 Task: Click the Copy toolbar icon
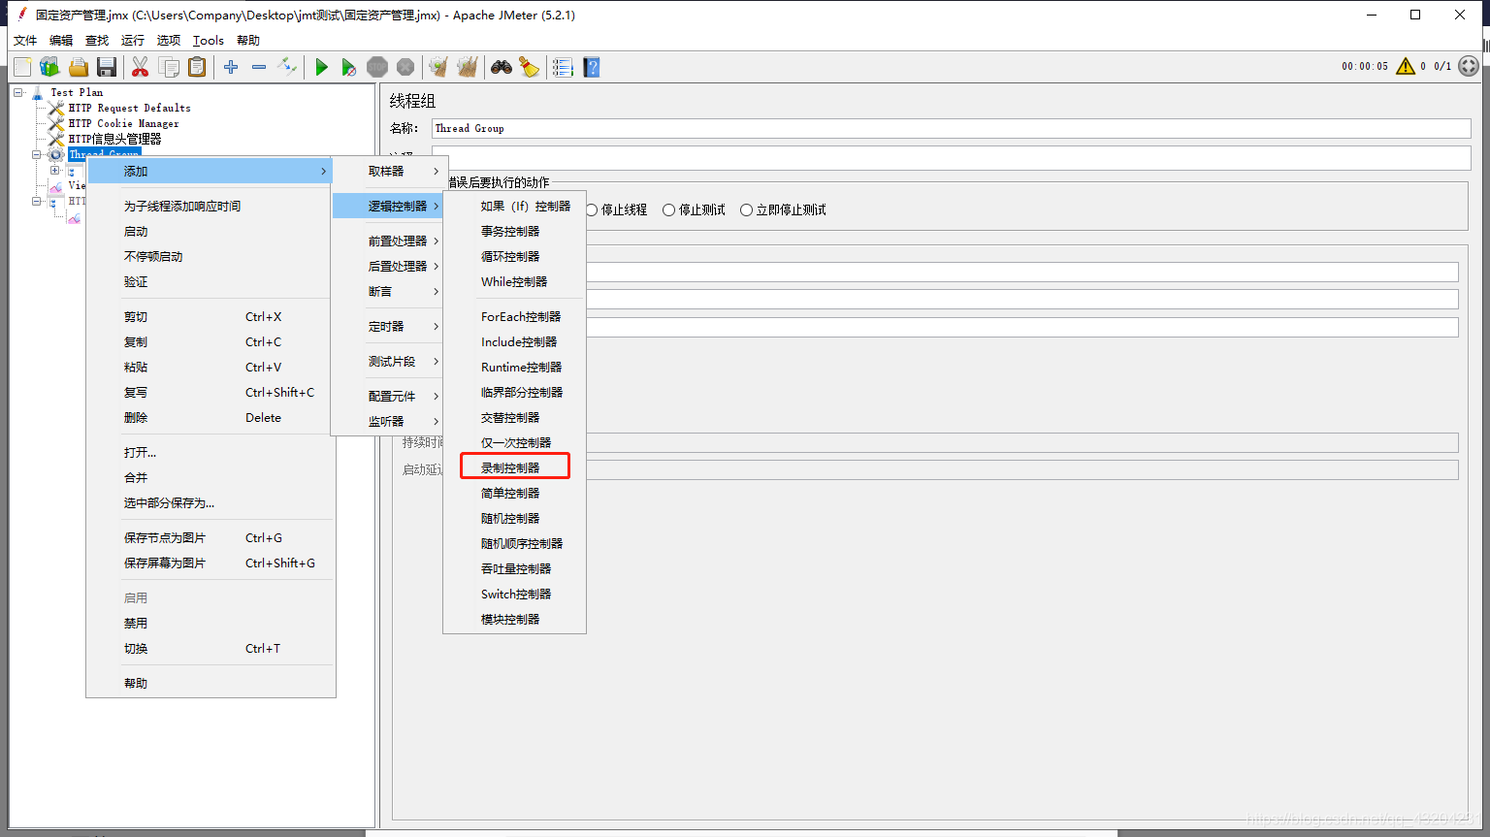click(x=169, y=67)
